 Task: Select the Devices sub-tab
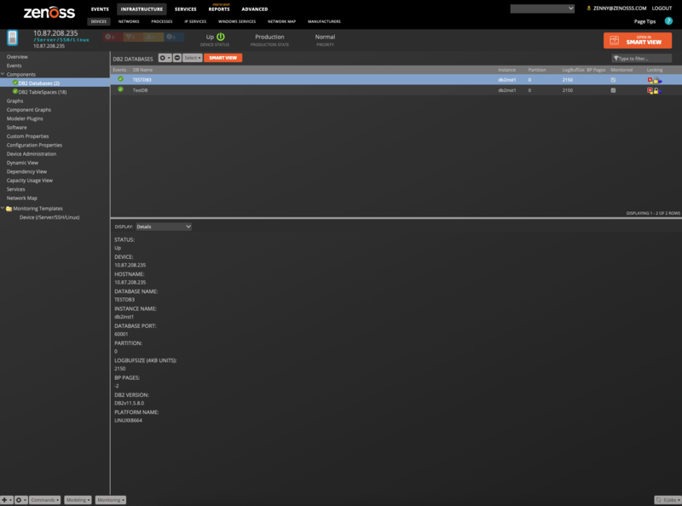point(99,21)
